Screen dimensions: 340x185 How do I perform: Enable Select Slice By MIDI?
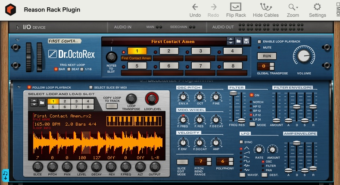(x=91, y=87)
